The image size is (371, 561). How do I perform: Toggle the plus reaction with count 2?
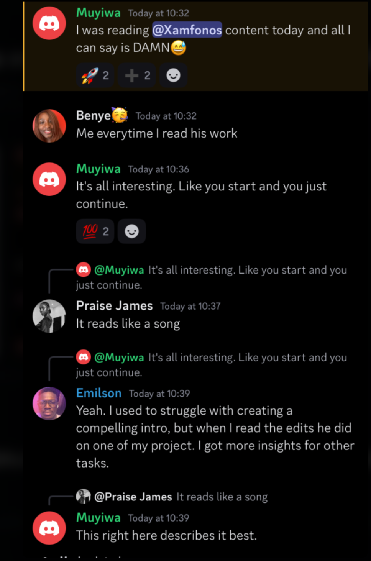tap(138, 75)
